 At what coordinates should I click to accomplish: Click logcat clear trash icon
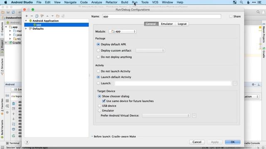click(14, 103)
